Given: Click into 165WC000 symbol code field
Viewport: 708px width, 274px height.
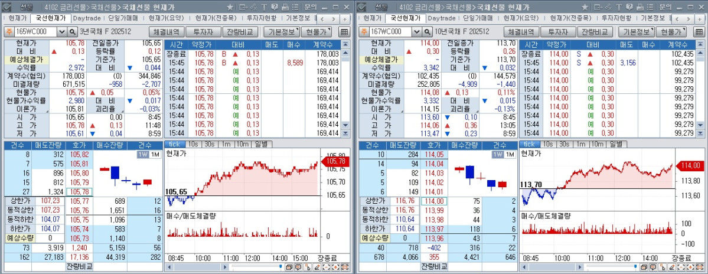Looking at the screenshot, I should 35,32.
